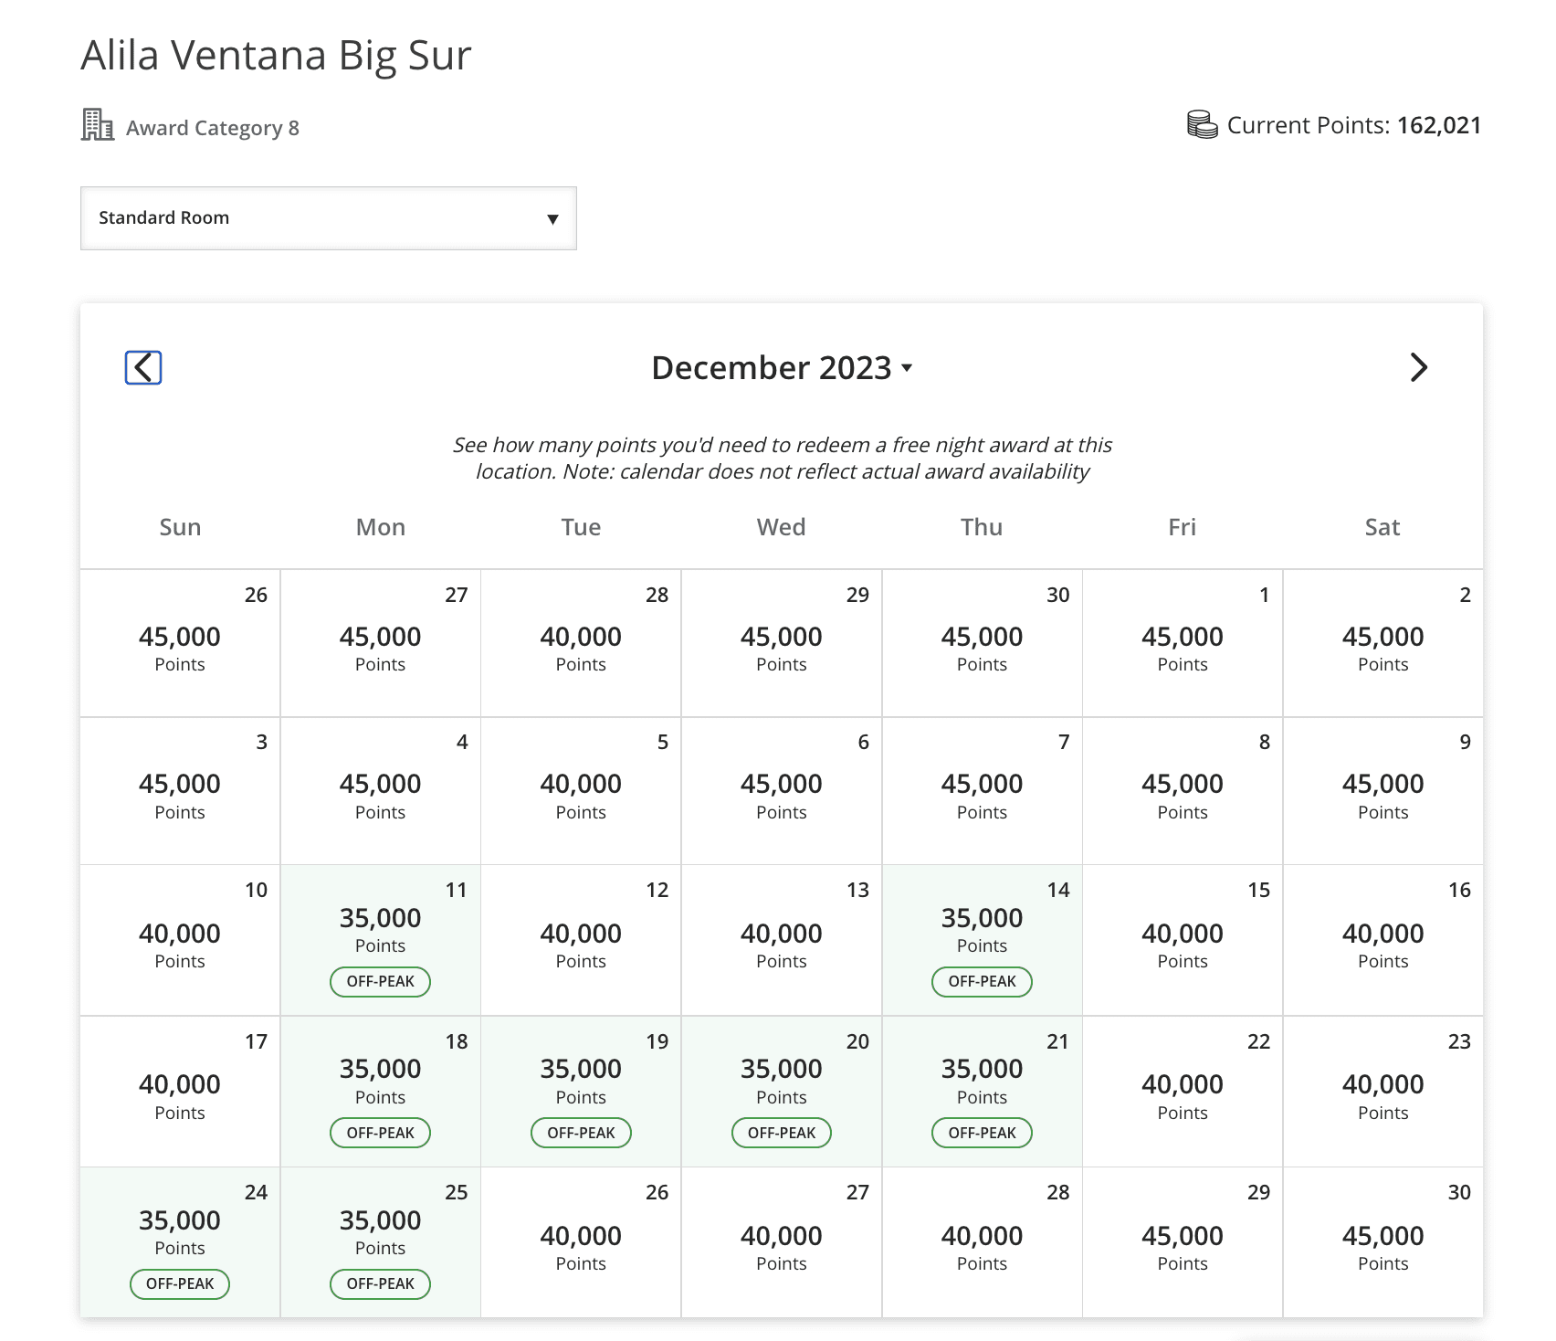Select November 26 in the first row
This screenshot has width=1556, height=1341.
180,643
